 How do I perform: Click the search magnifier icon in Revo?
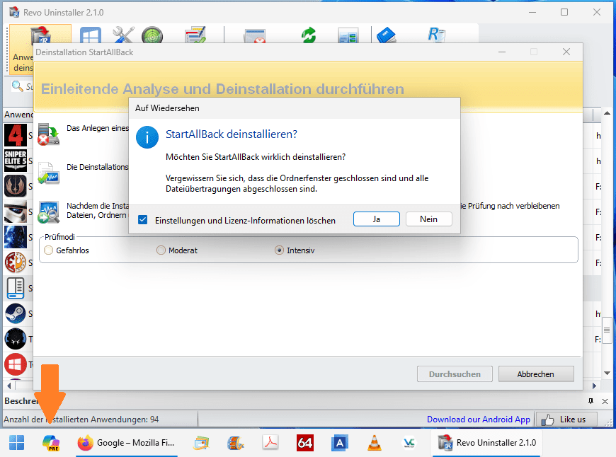click(17, 86)
